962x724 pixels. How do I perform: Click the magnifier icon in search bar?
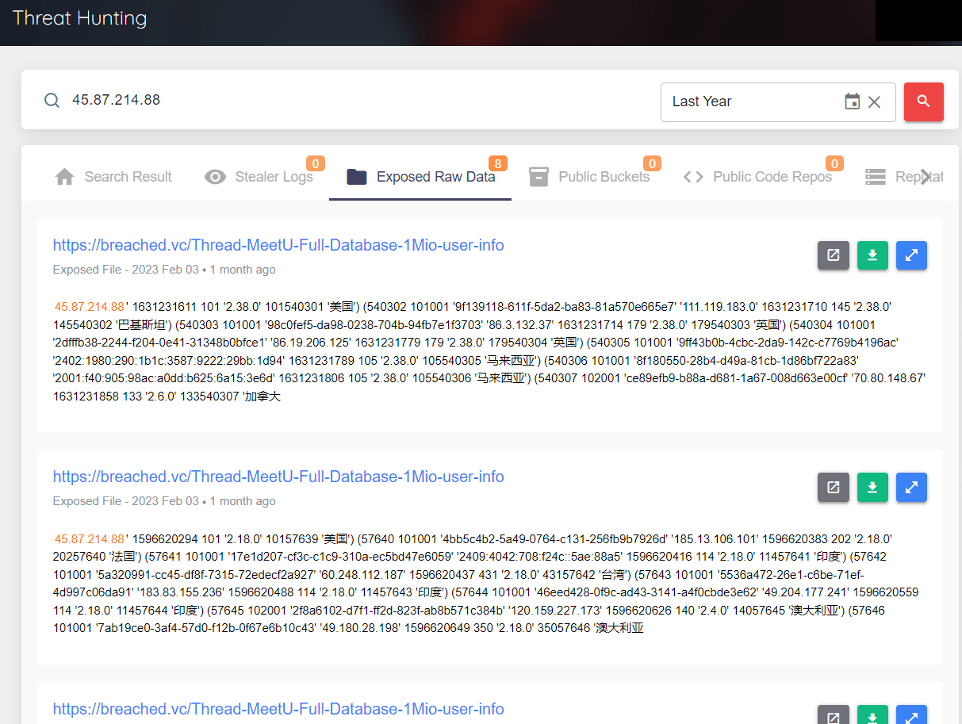click(x=52, y=100)
